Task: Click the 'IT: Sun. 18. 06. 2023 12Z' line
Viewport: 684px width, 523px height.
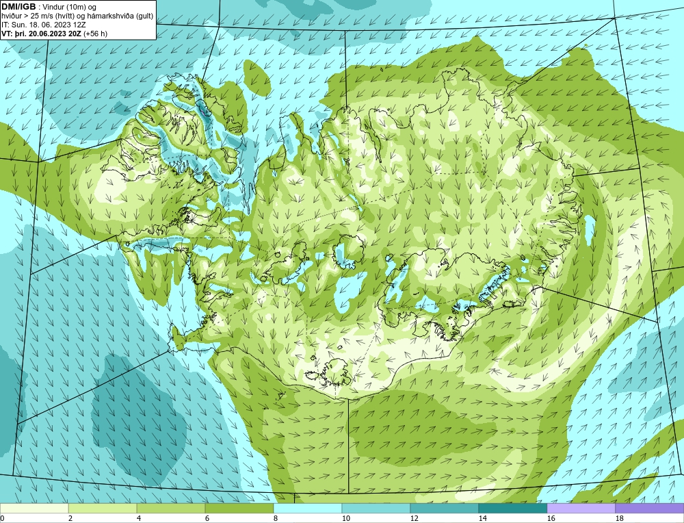Action: point(43,25)
